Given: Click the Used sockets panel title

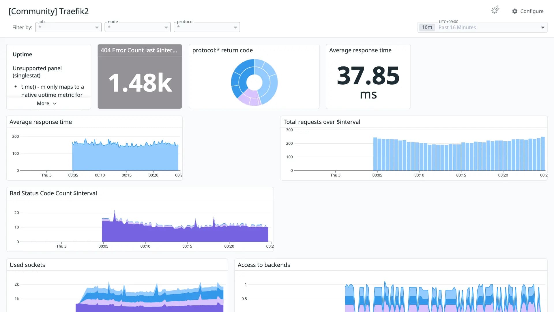Looking at the screenshot, I should pyautogui.click(x=27, y=265).
